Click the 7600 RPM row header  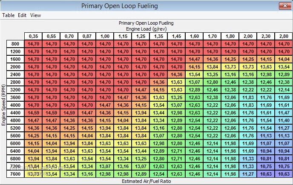[15, 174]
